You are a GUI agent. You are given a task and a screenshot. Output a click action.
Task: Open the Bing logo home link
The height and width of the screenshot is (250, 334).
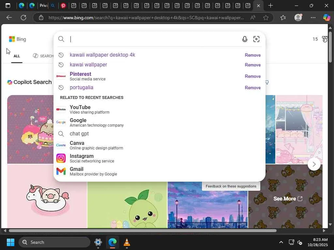(x=18, y=39)
